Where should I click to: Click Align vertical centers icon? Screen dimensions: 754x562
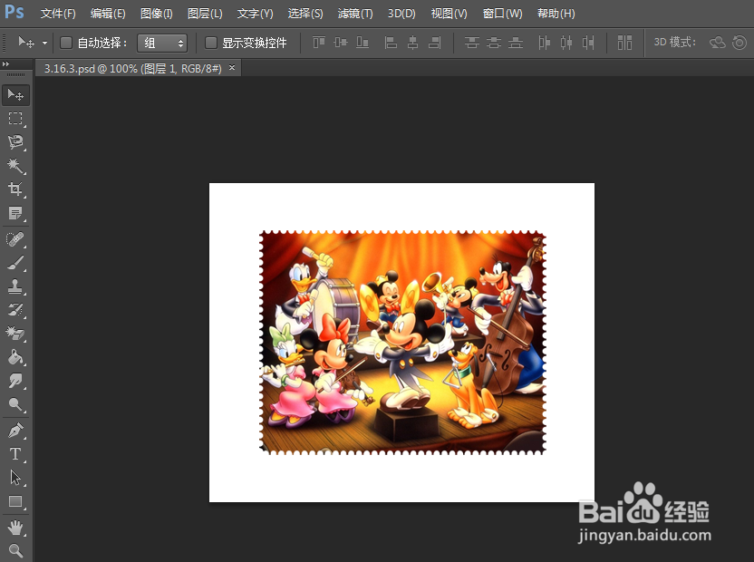point(341,43)
